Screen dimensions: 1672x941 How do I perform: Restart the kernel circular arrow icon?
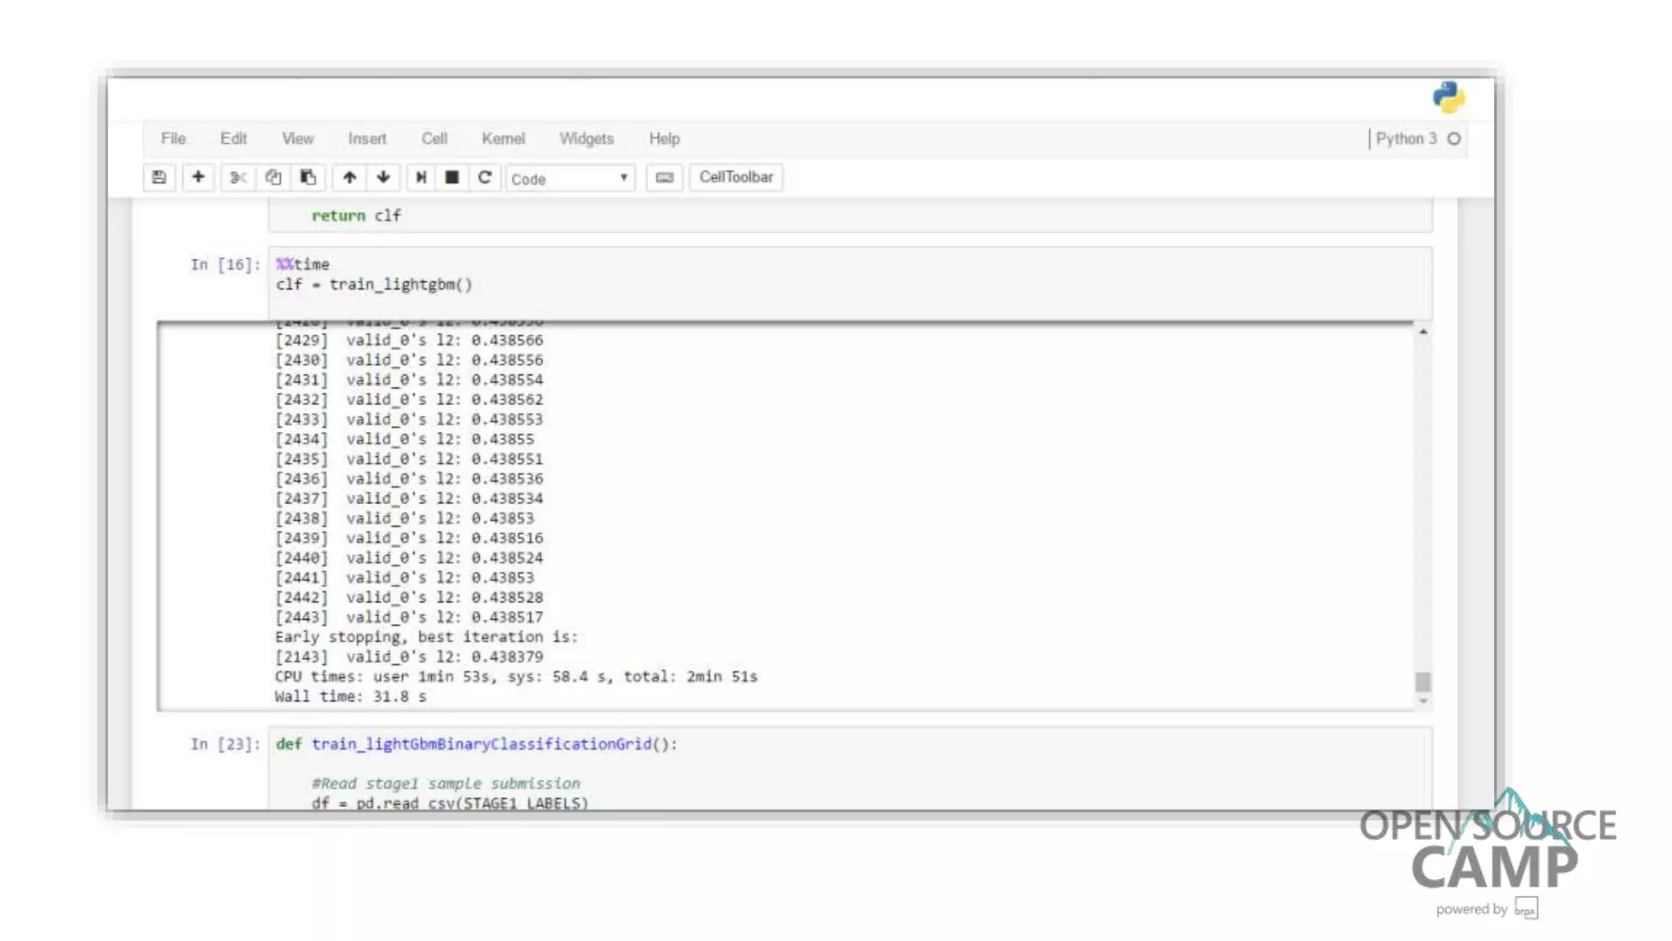pyautogui.click(x=485, y=177)
